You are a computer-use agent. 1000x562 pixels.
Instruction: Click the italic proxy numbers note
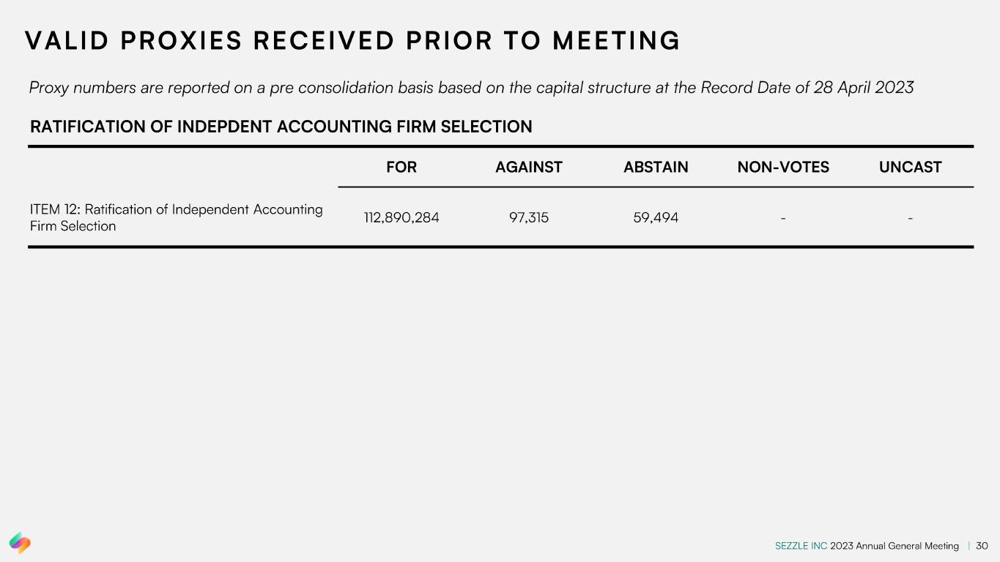(471, 88)
